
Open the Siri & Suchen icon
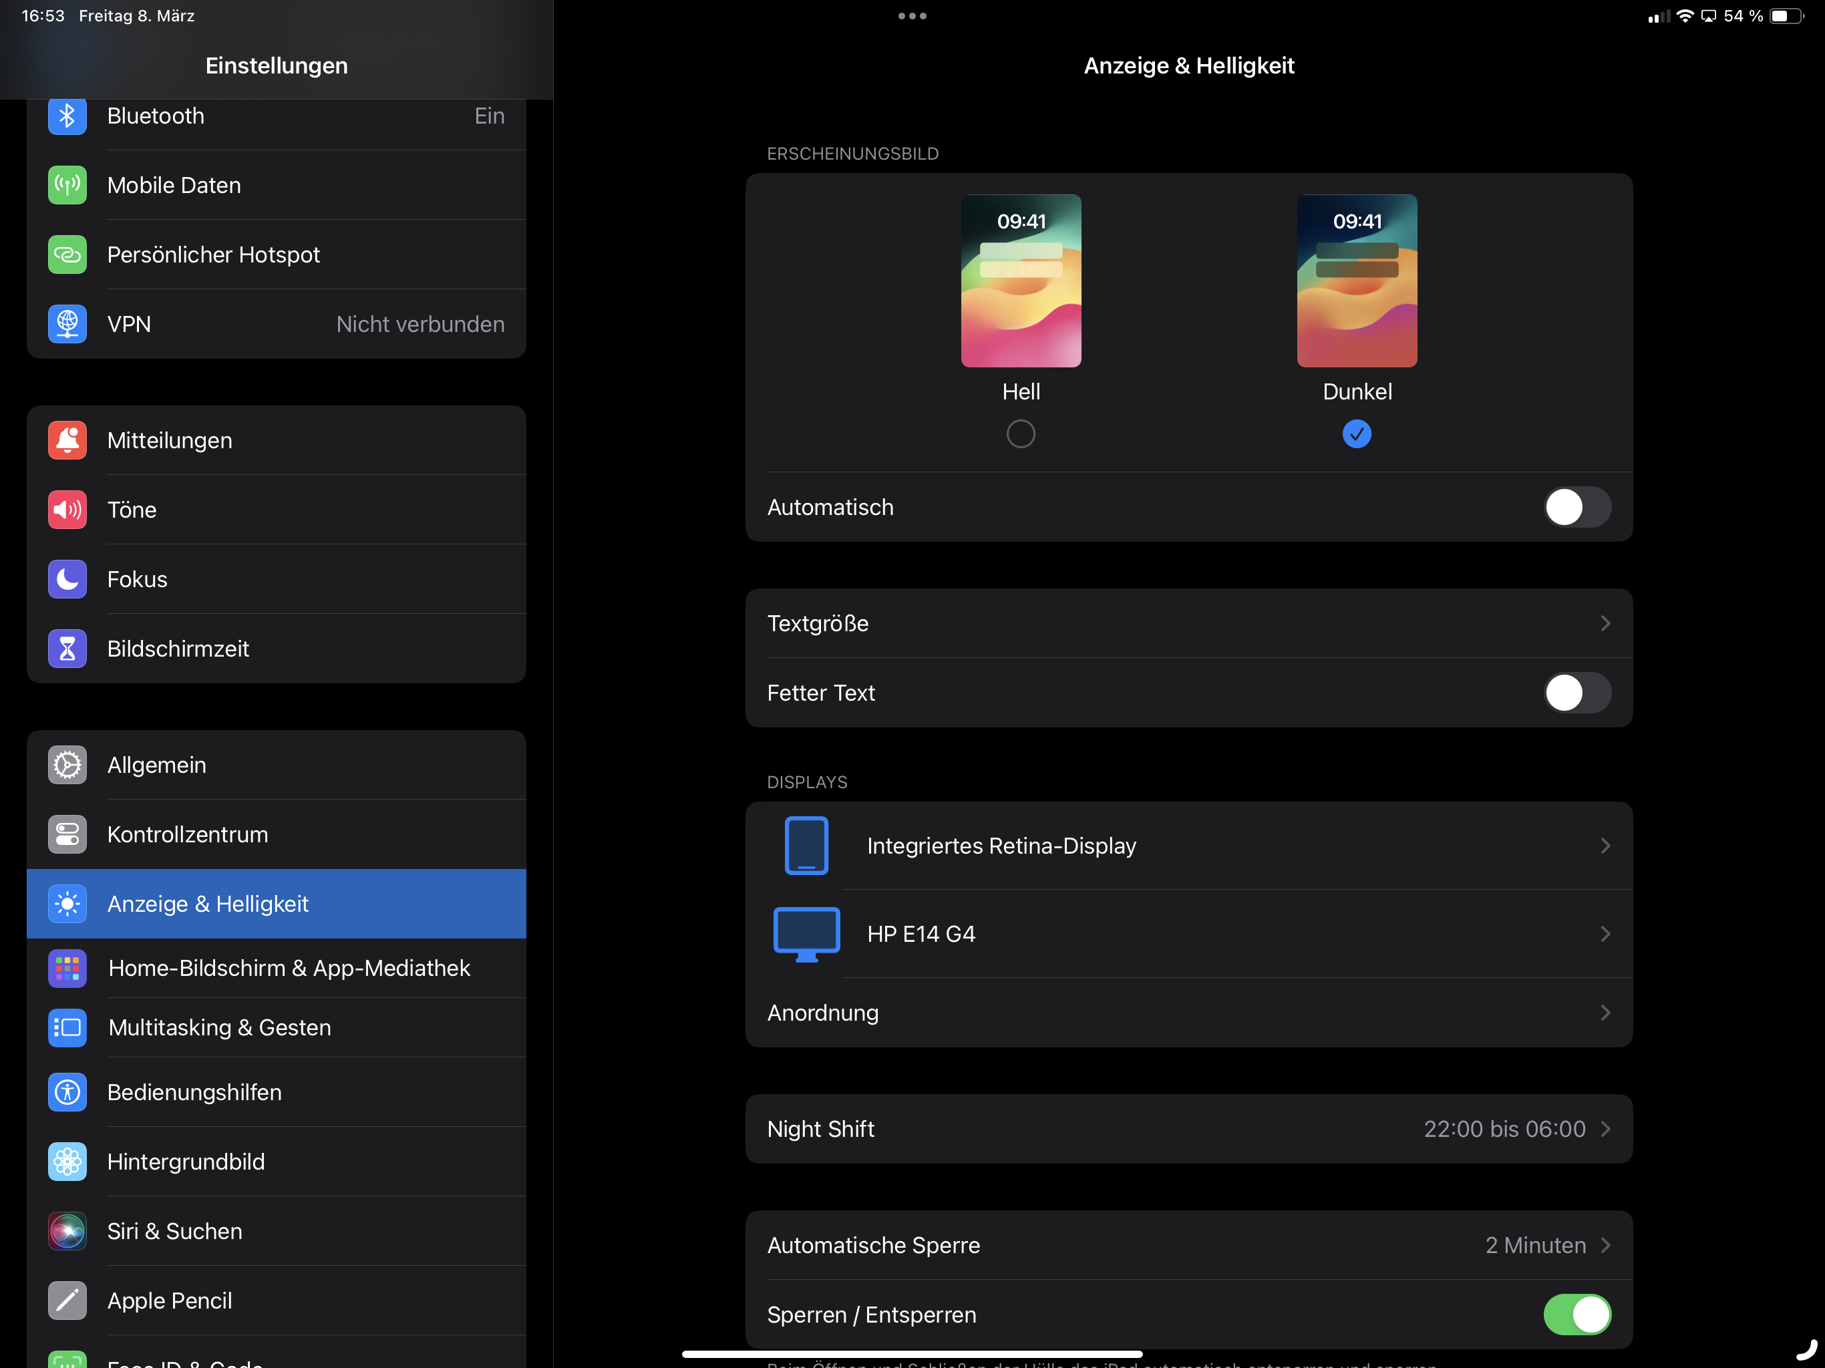coord(67,1231)
